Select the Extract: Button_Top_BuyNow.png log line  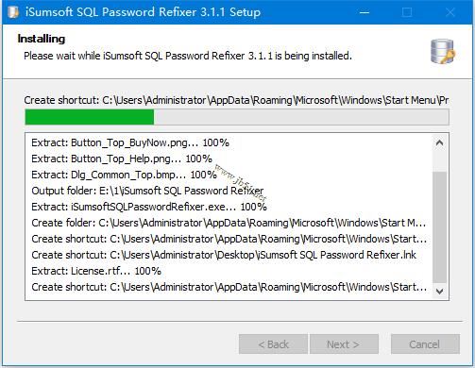point(130,142)
